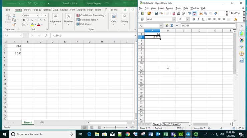This screenshot has width=247, height=138.
Task: Add a new sheet in Excel
Action: click(42, 123)
